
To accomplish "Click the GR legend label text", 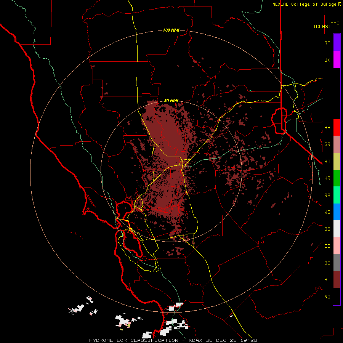I will pos(327,144).
